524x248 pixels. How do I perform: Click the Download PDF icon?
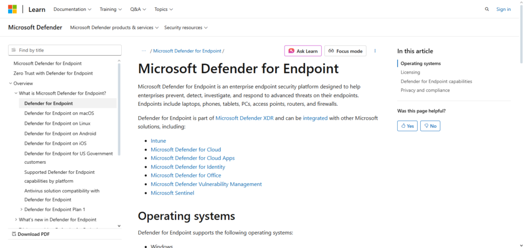[x=14, y=234]
